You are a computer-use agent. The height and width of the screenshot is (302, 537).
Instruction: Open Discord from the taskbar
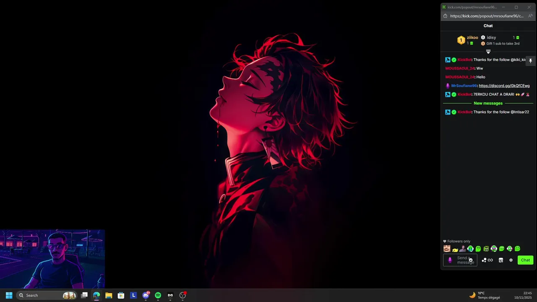[146, 295]
